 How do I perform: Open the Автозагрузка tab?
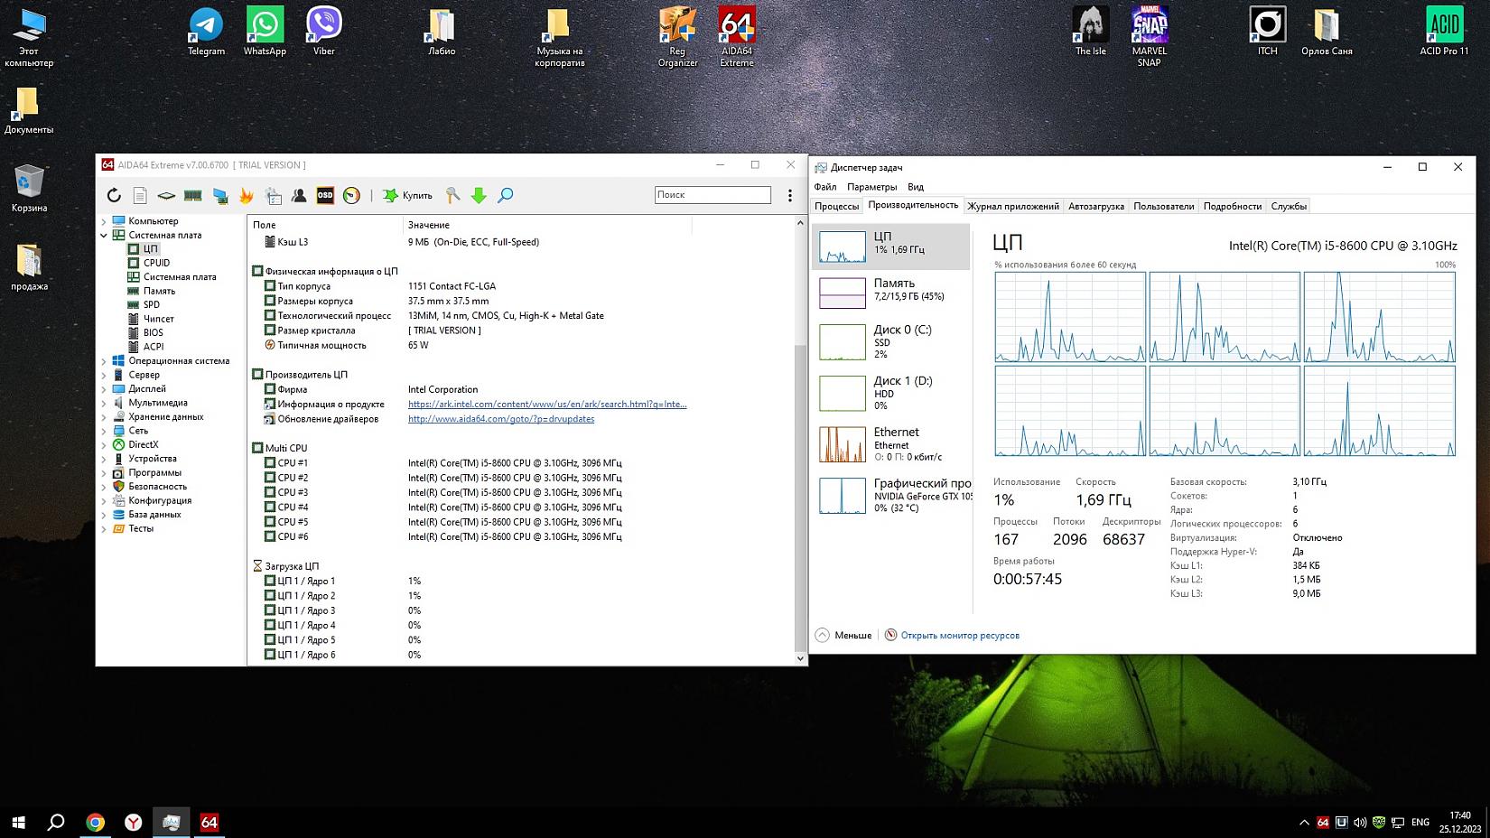(1095, 206)
